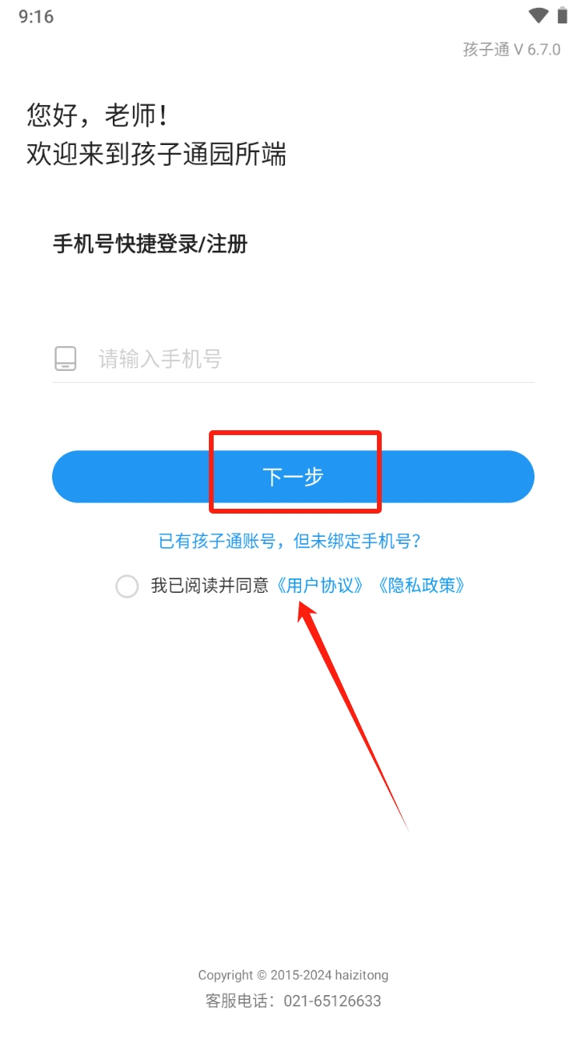The image size is (585, 1044).
Task: Open the 《隐私政策》 link
Action: tap(419, 586)
